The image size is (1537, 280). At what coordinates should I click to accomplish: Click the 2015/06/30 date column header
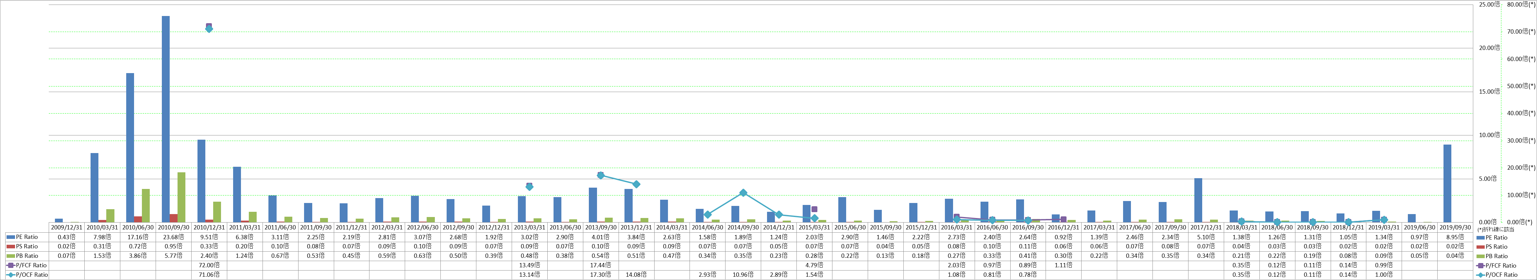pos(850,227)
